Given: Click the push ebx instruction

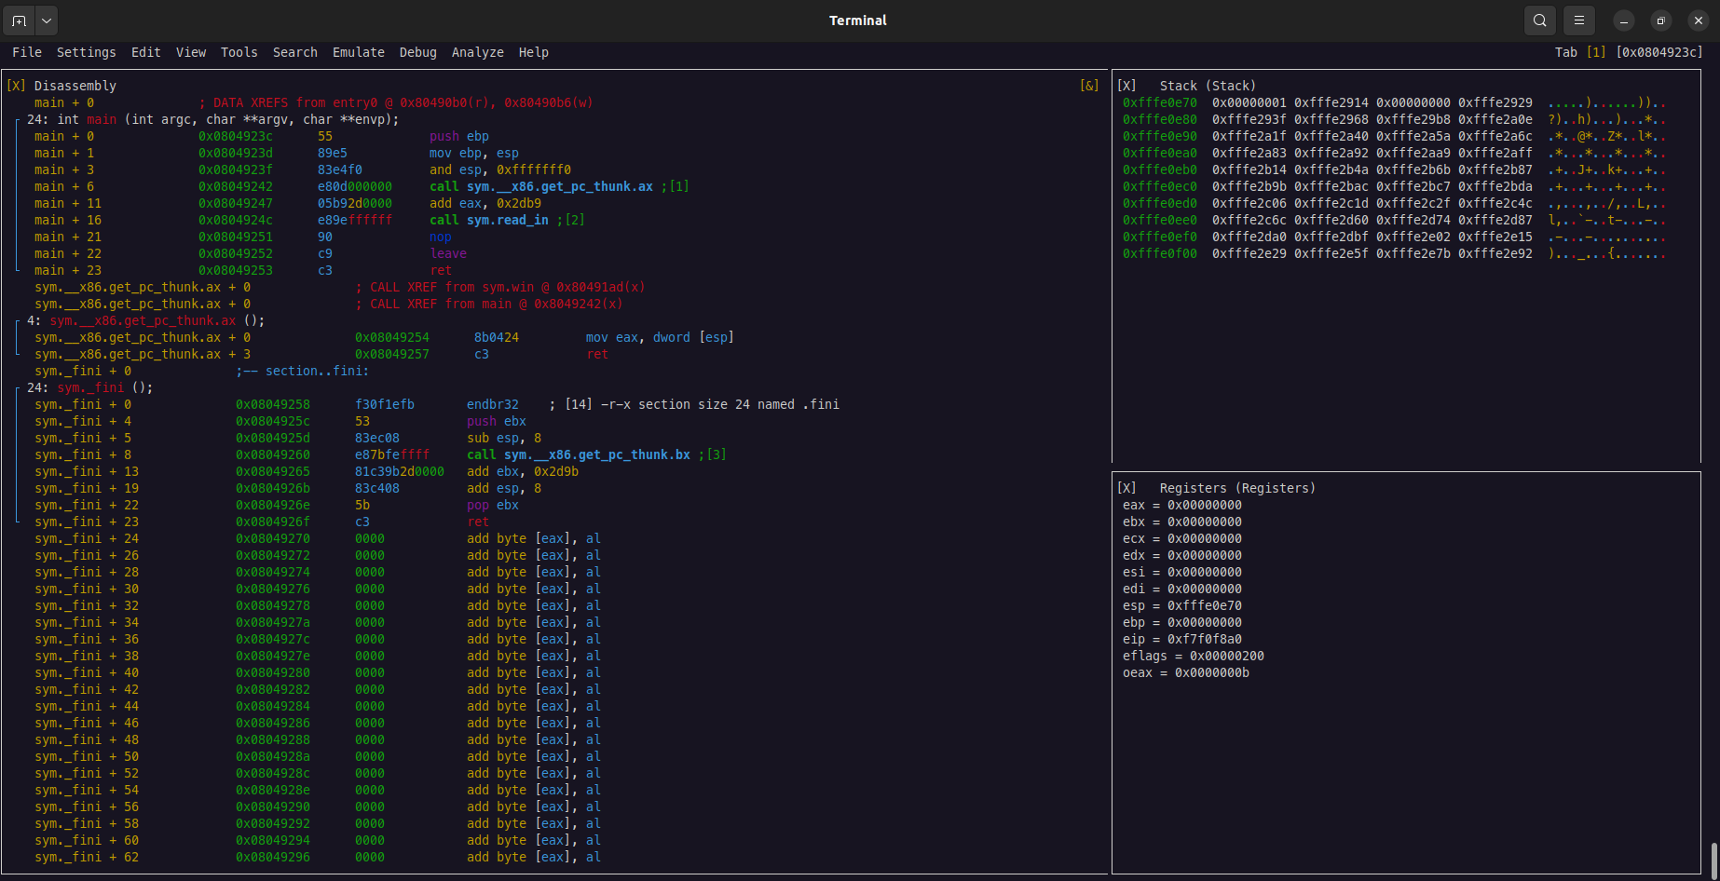Looking at the screenshot, I should 497,421.
